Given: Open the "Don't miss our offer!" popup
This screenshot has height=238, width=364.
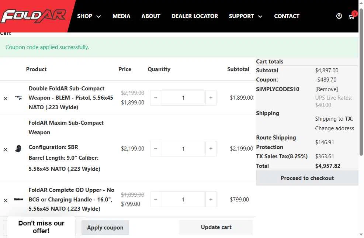Looking at the screenshot, I should (41, 227).
